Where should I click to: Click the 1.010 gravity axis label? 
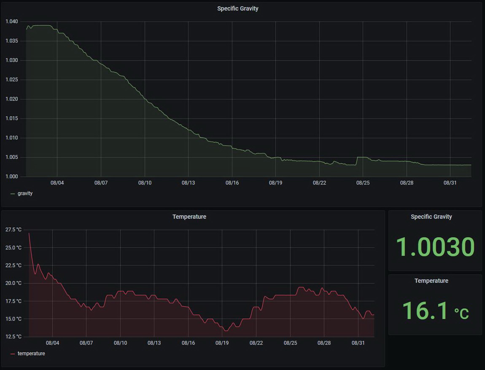tap(12, 138)
